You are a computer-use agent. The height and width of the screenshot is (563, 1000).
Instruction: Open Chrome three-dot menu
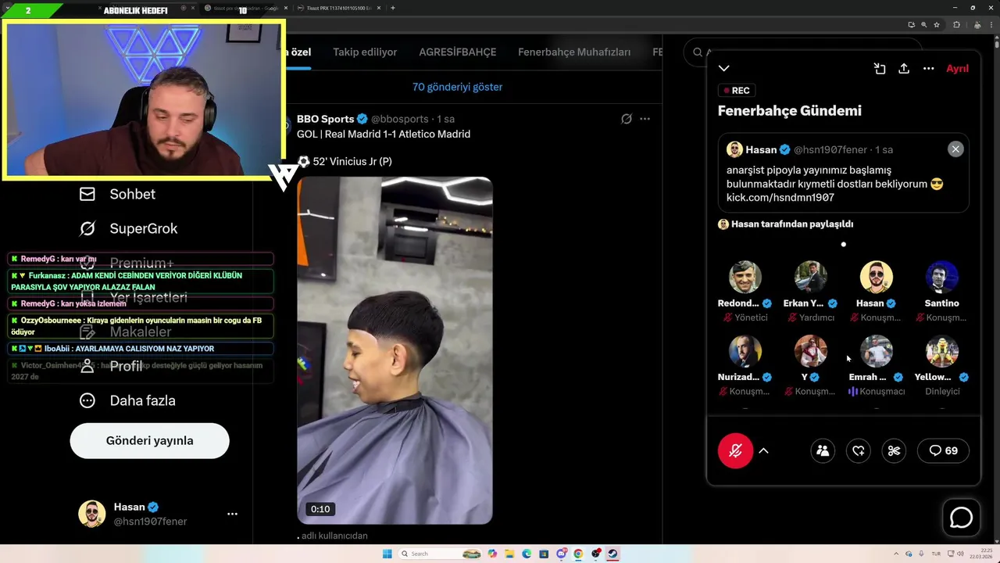991,25
